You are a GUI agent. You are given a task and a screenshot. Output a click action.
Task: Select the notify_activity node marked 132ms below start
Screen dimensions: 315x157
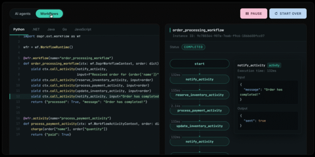(199, 79)
